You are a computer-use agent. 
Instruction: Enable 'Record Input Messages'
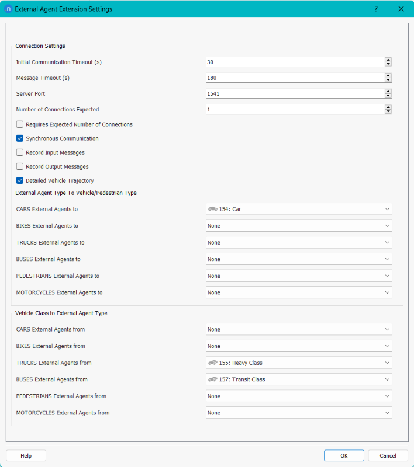pyautogui.click(x=19, y=152)
